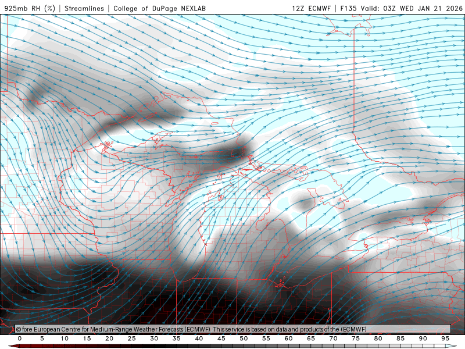Click the '12Z ECMWF' model run label

pyautogui.click(x=311, y=8)
